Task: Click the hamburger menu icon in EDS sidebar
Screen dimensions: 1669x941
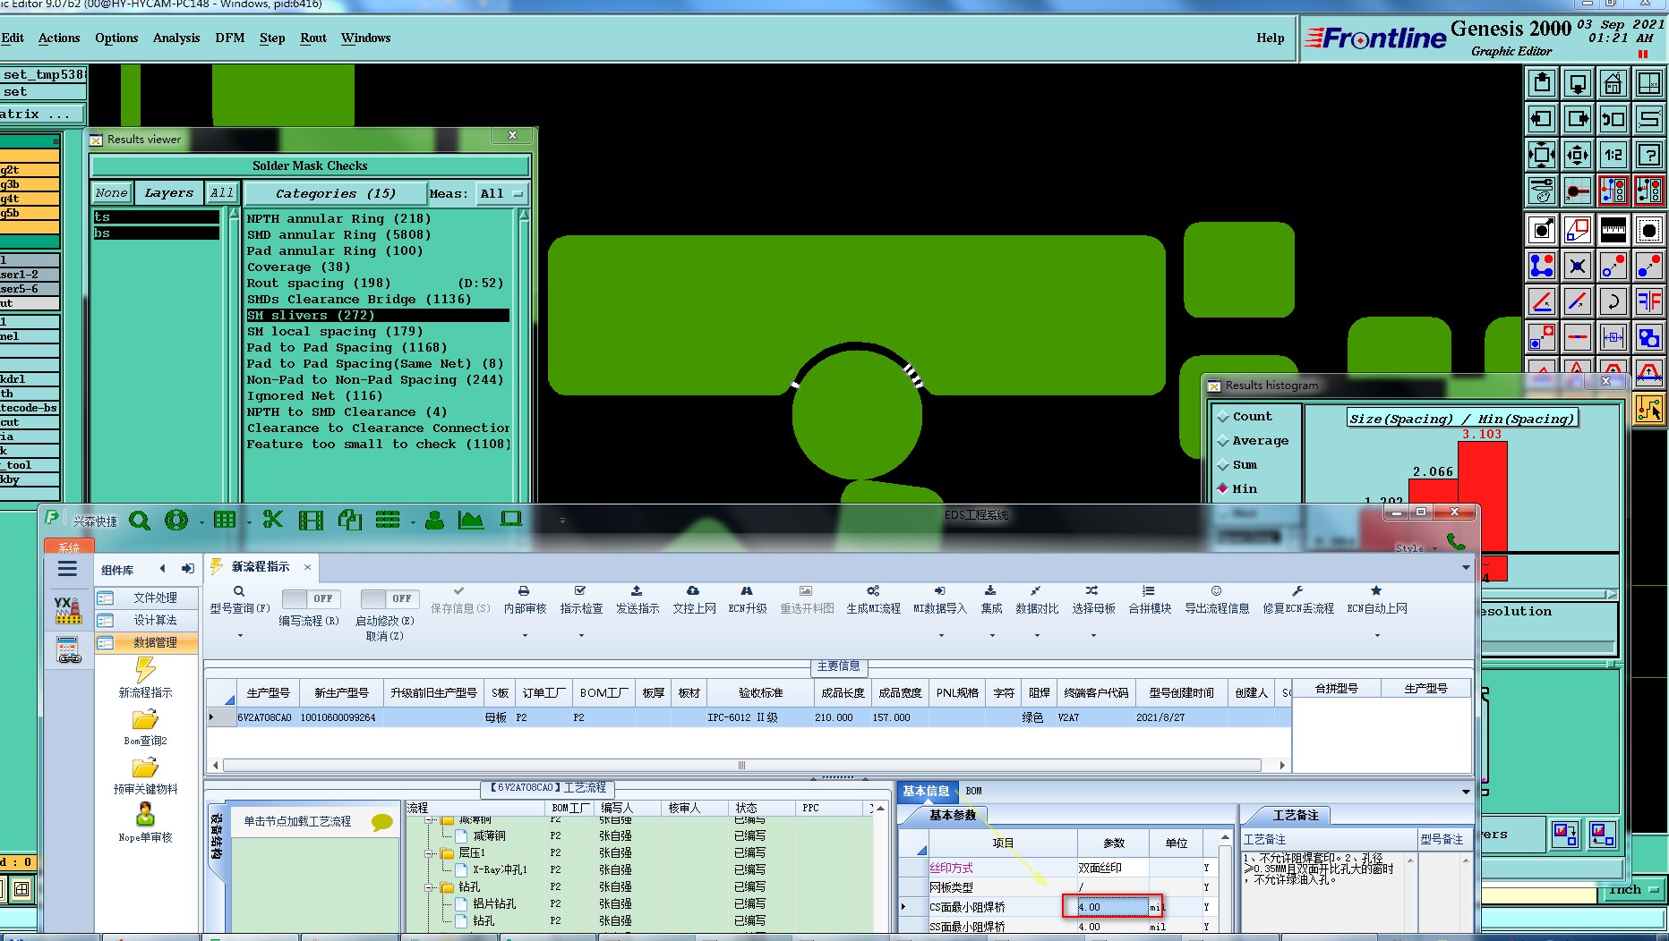Action: [67, 569]
